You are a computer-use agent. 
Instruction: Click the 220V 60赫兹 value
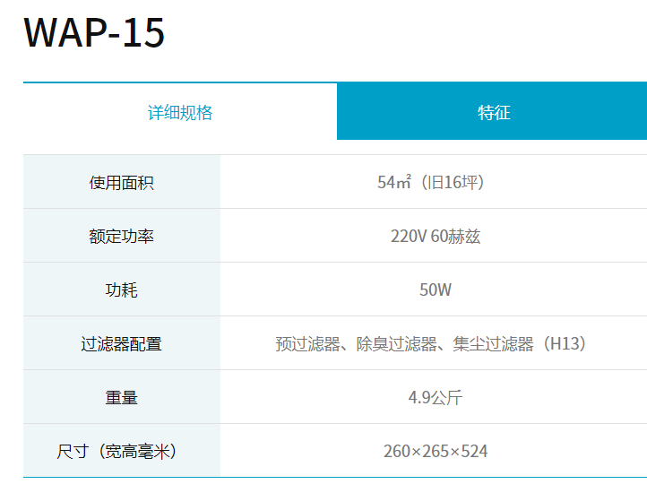click(x=436, y=237)
